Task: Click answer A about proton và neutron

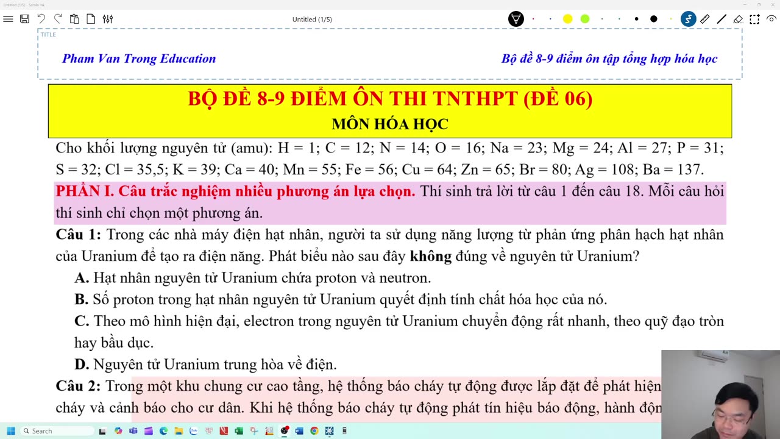Action: pyautogui.click(x=253, y=278)
